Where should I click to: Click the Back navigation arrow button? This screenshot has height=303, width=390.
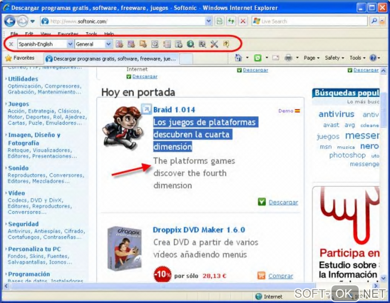[x=10, y=21]
